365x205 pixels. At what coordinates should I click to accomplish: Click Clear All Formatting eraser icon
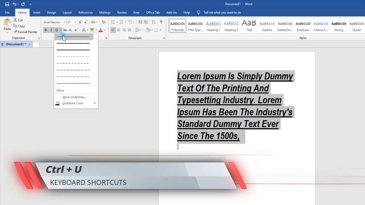[x=104, y=22]
